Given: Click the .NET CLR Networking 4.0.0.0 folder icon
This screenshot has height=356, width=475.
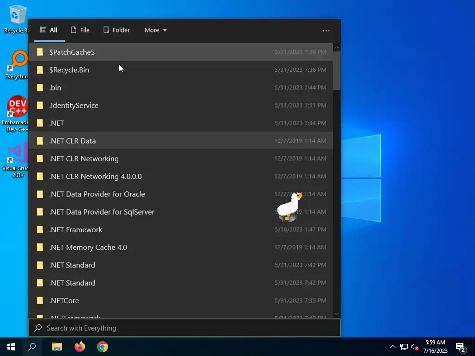Looking at the screenshot, I should [x=40, y=176].
